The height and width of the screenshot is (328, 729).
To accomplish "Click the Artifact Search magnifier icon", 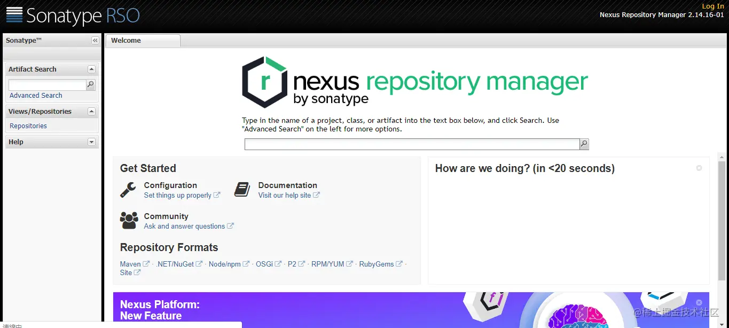I will [x=91, y=84].
